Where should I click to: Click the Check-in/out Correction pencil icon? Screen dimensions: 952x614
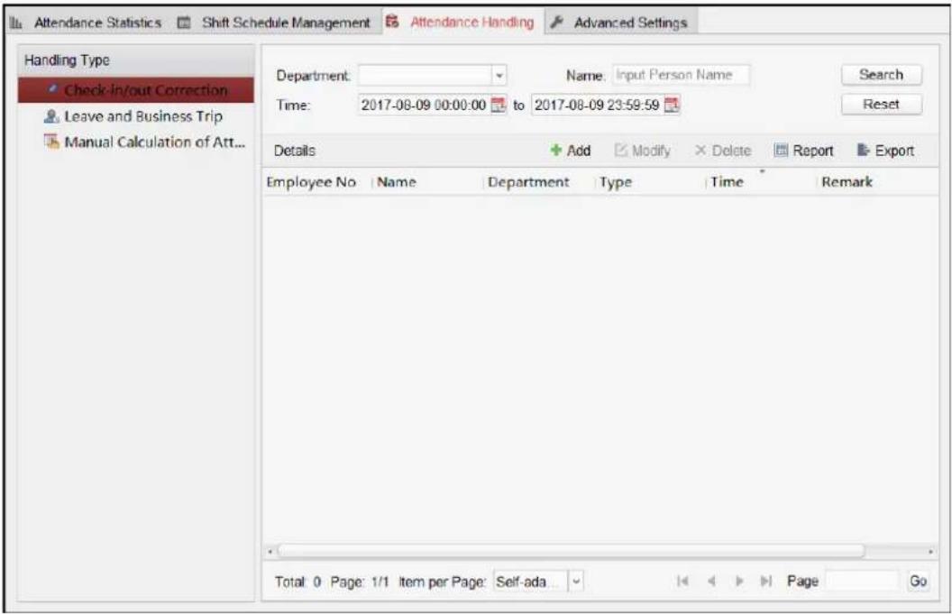click(x=53, y=90)
